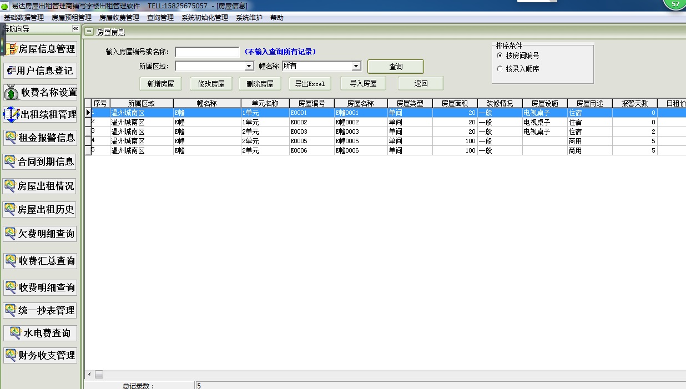The height and width of the screenshot is (389, 686).
Task: Open the 出租续租管理 sidebar icon
Action: [x=11, y=114]
